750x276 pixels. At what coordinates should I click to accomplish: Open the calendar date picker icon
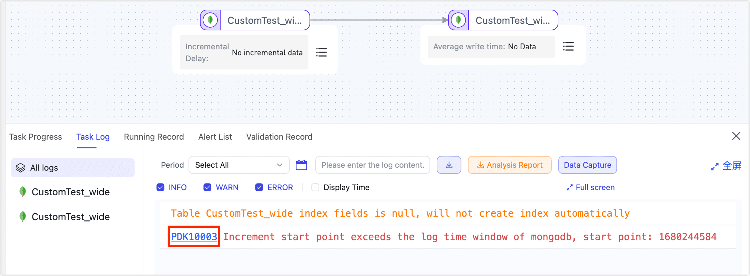pos(301,165)
